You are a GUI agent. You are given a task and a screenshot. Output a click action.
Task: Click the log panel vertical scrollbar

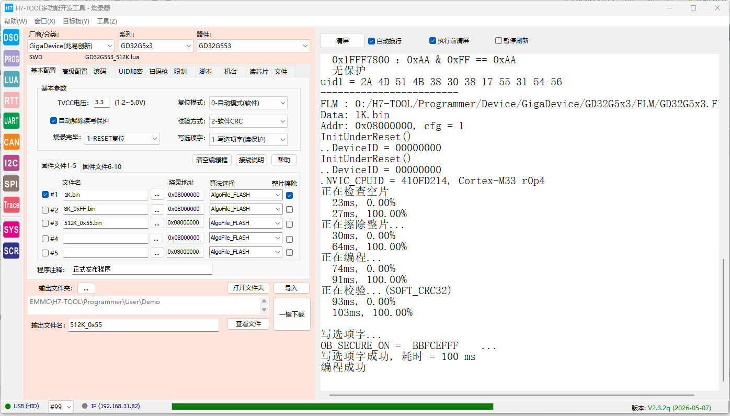pyautogui.click(x=724, y=319)
